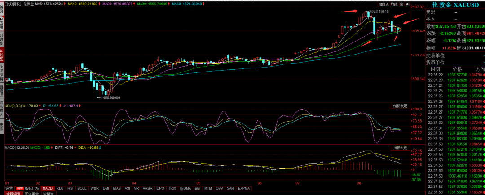Viewport: 485px width, 195px height.
Task: Click the 加自选 add-to-watchlist button
Action: coord(383,4)
